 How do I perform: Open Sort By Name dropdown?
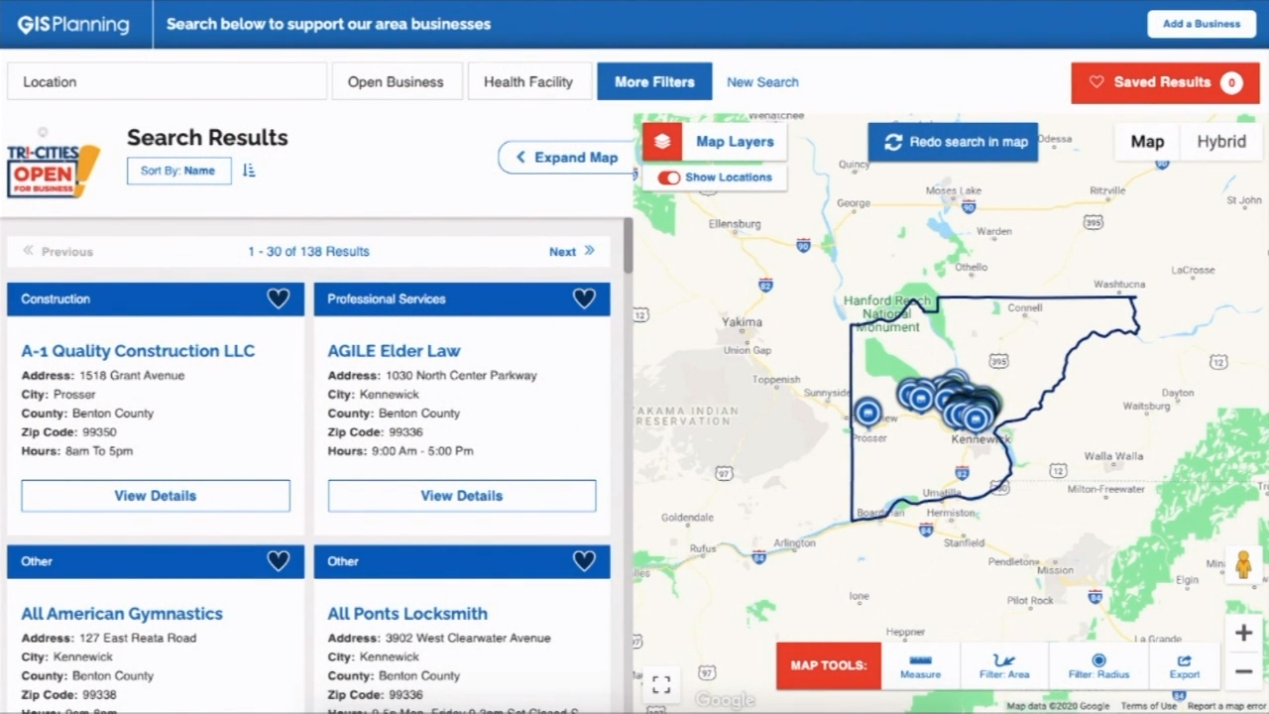[178, 171]
